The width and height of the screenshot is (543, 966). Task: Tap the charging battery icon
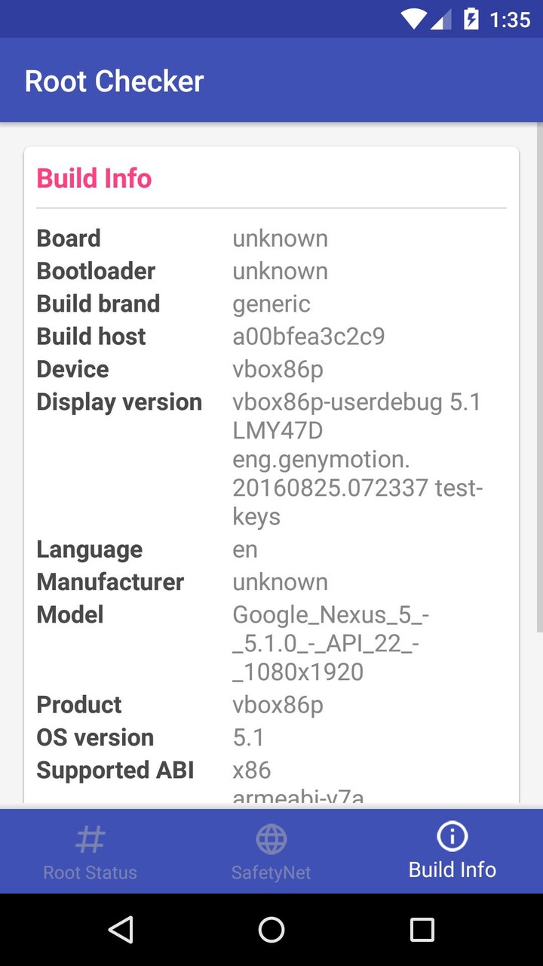[471, 19]
